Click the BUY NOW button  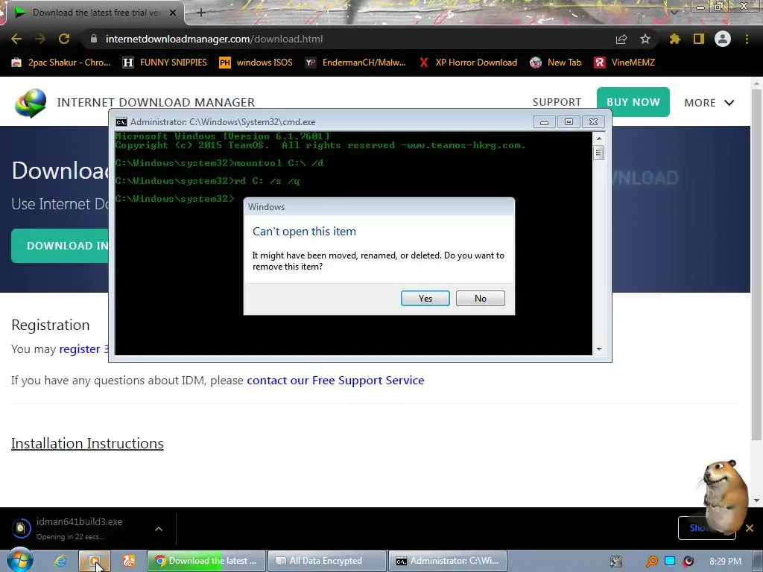click(x=633, y=102)
